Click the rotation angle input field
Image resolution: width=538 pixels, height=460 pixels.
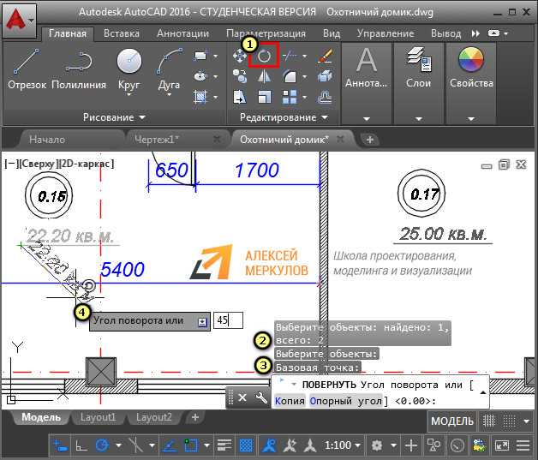(228, 320)
